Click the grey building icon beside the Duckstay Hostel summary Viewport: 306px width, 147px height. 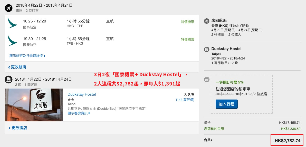coord(207,49)
